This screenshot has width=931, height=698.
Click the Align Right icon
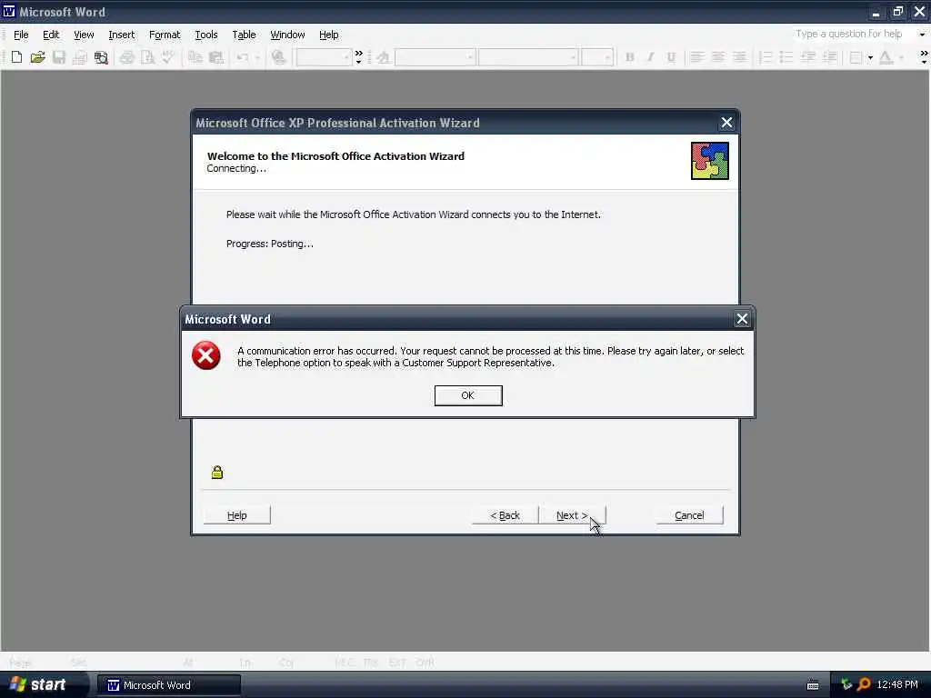coord(739,57)
